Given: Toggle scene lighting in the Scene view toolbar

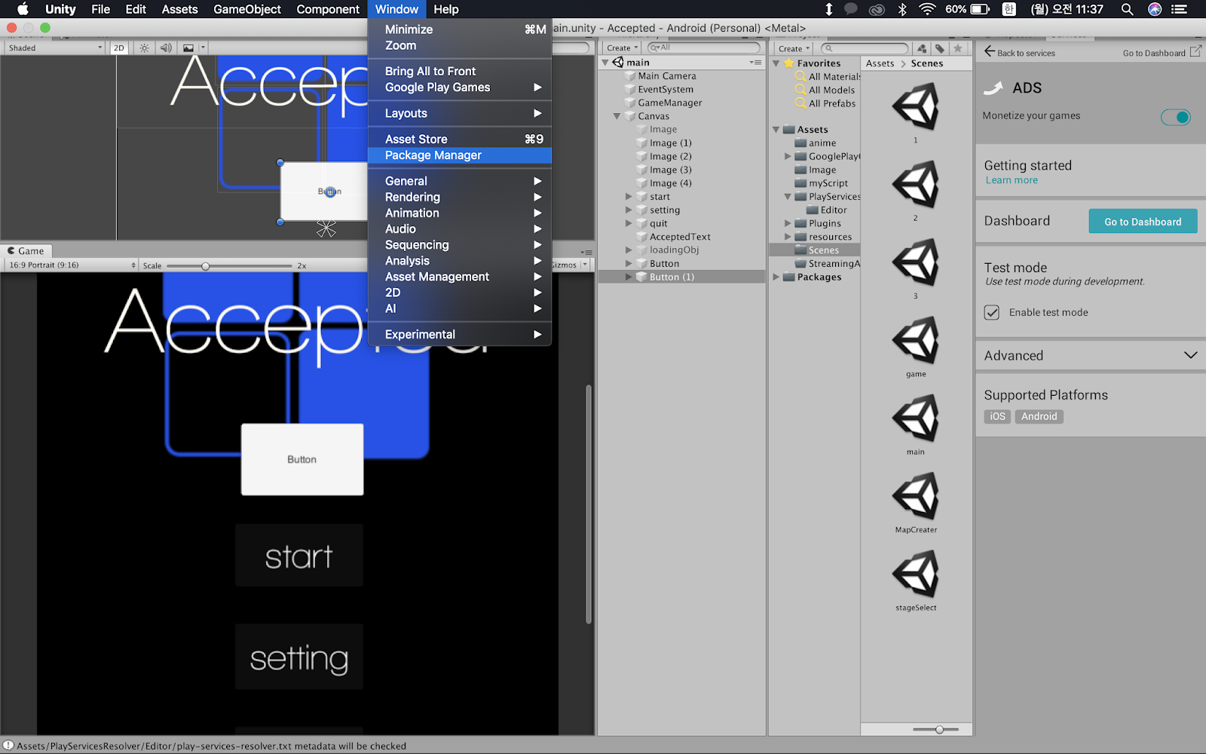Looking at the screenshot, I should [x=143, y=48].
